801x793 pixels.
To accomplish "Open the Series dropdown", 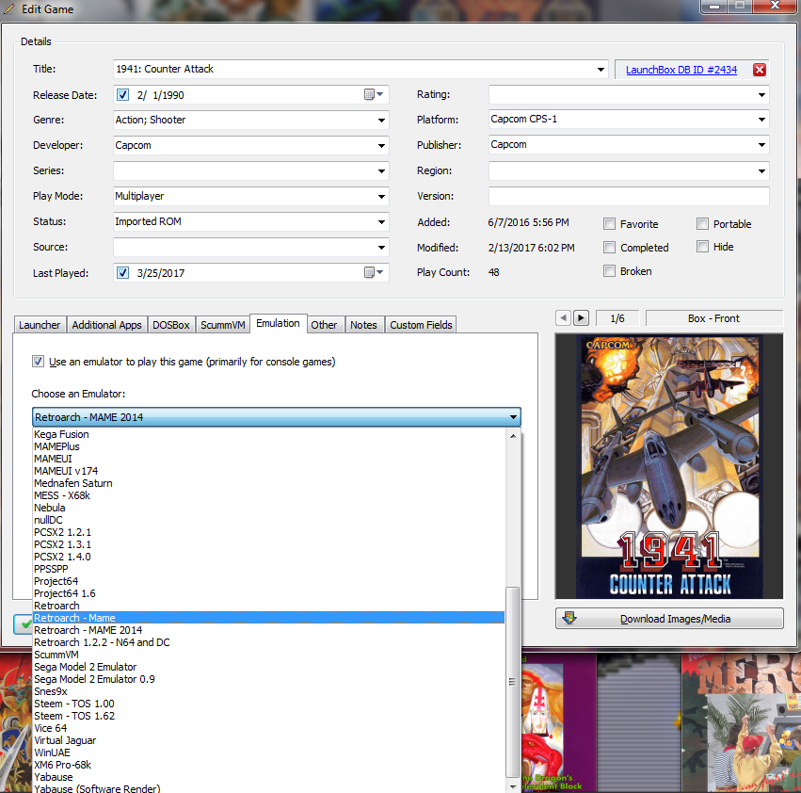I will tap(381, 171).
